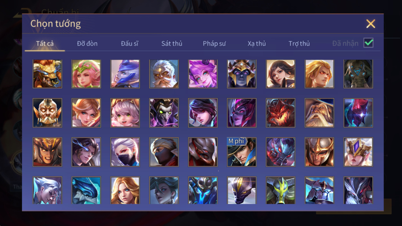The height and width of the screenshot is (226, 402).
Task: Show the 'Pháp sư' heroes tab
Action: pos(214,43)
